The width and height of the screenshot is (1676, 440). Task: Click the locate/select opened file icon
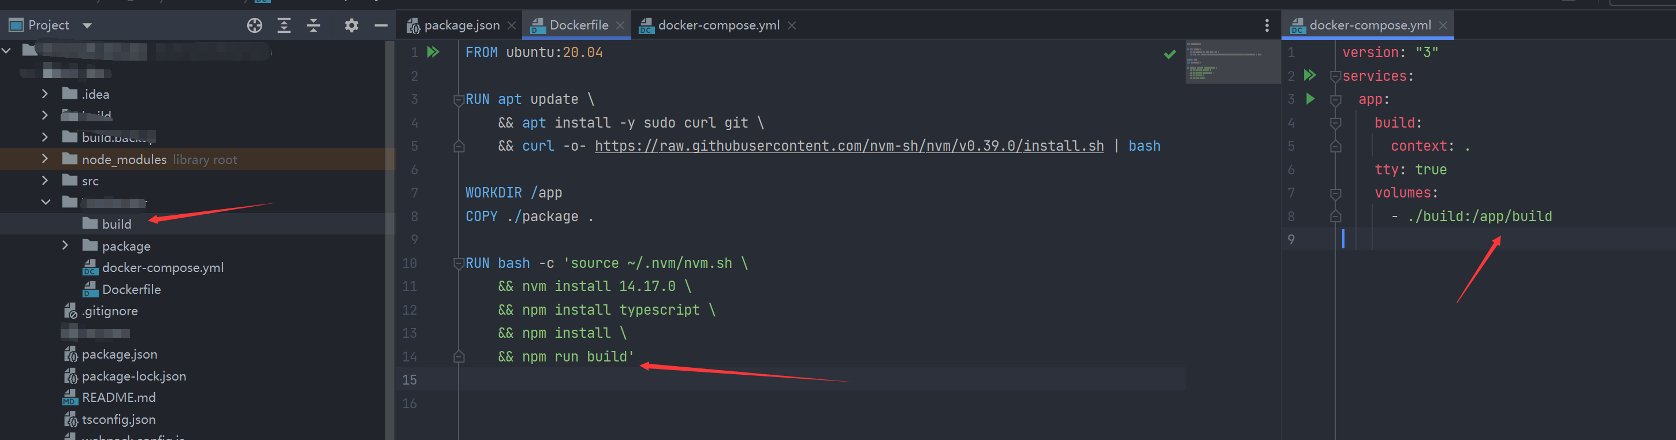[x=254, y=25]
